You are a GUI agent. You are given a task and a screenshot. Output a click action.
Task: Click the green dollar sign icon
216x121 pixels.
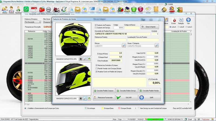click(134, 10)
